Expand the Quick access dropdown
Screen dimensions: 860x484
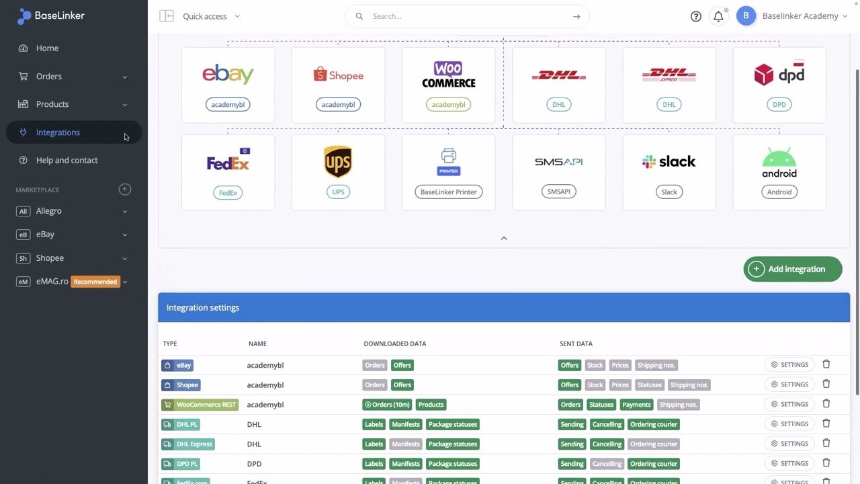click(x=211, y=16)
